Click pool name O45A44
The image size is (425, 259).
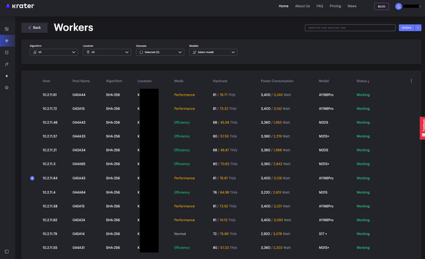[x=78, y=95]
